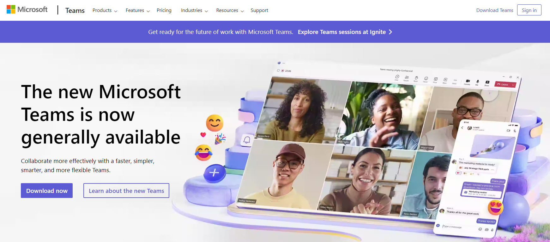The width and height of the screenshot is (550, 242).
Task: Click the heart-eyes emoji near the phone mockup
Action: [495, 207]
